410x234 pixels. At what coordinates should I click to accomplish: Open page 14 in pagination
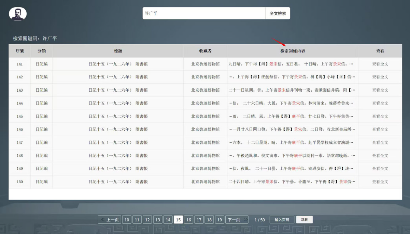tap(168, 220)
